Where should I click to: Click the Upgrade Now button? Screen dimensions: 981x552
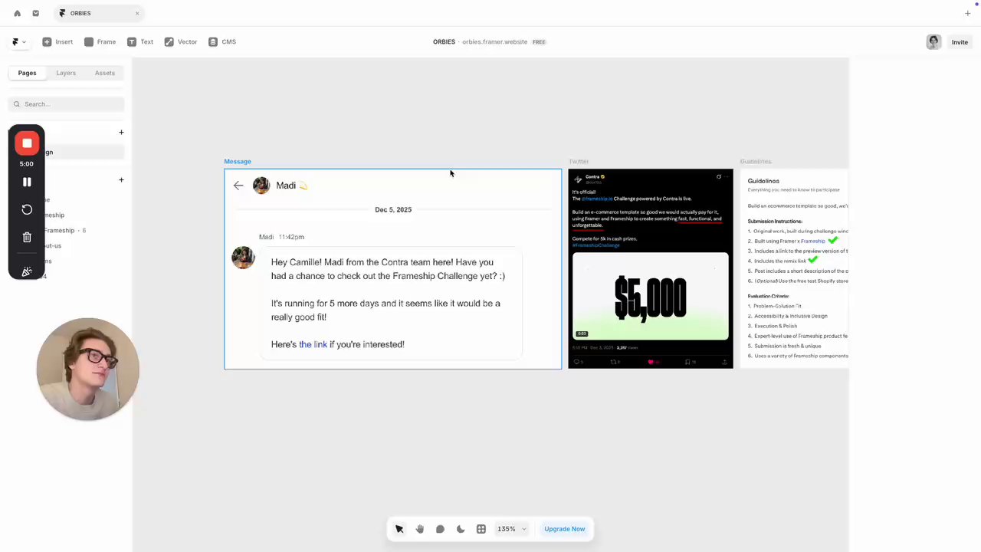click(564, 529)
